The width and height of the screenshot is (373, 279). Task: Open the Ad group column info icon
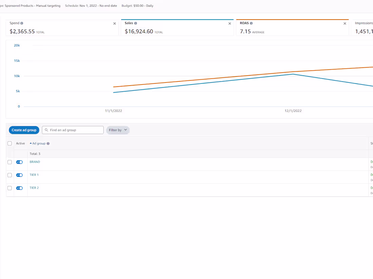coord(48,143)
